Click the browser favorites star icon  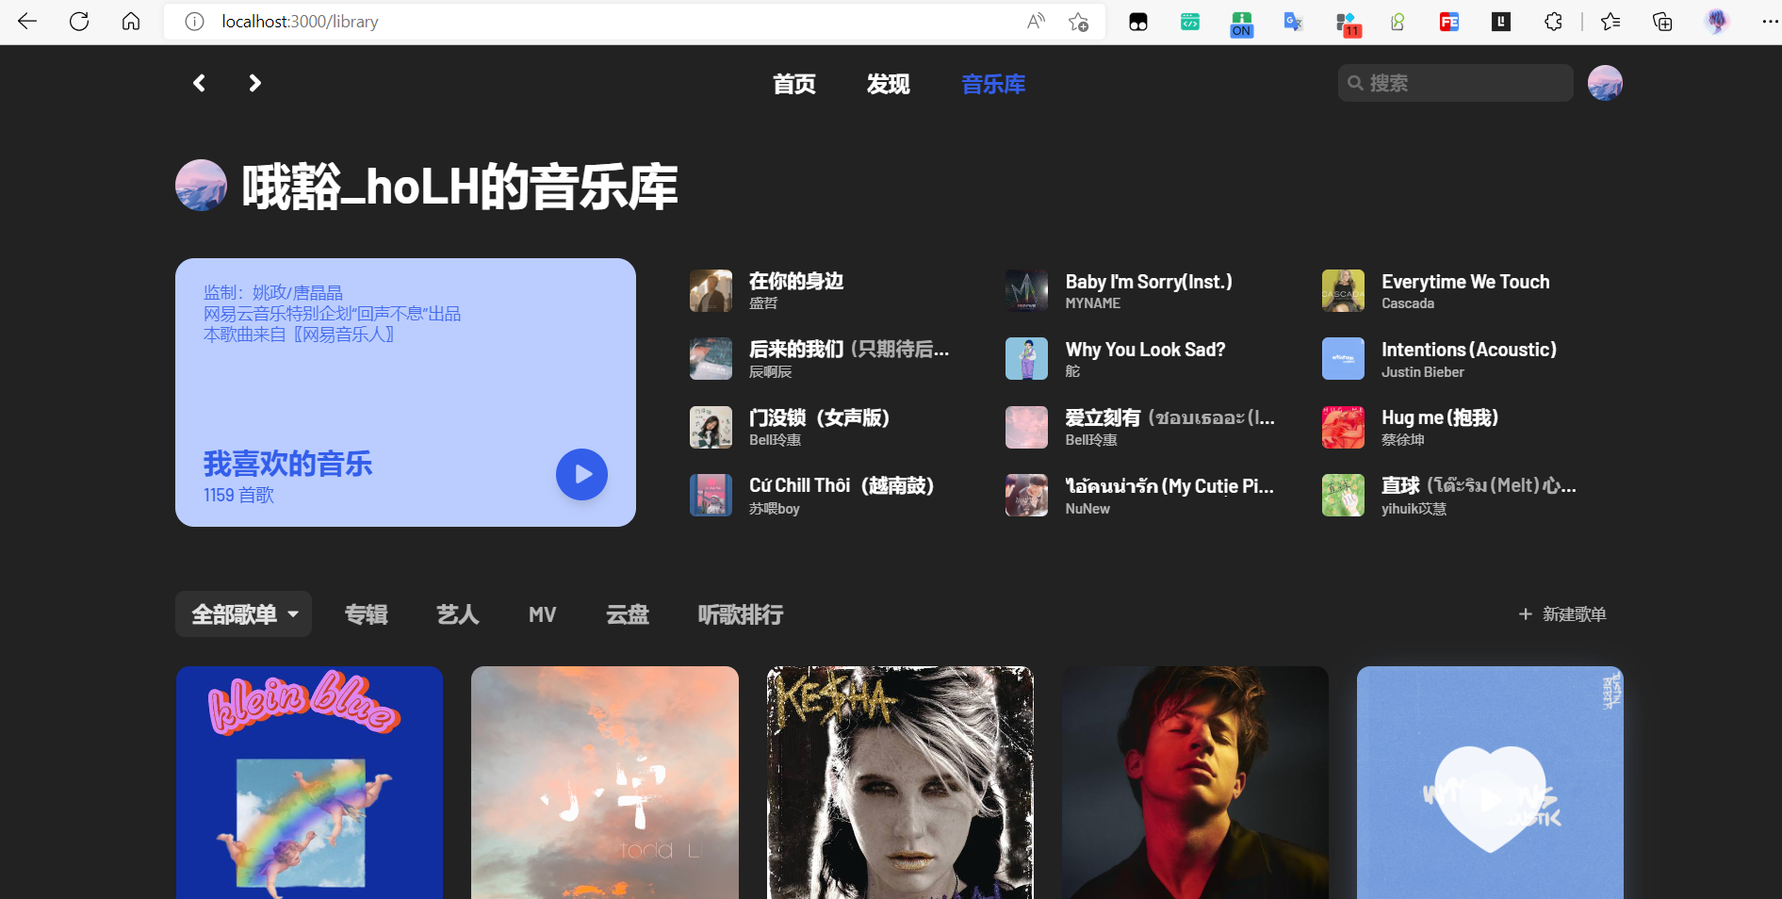tap(1610, 21)
